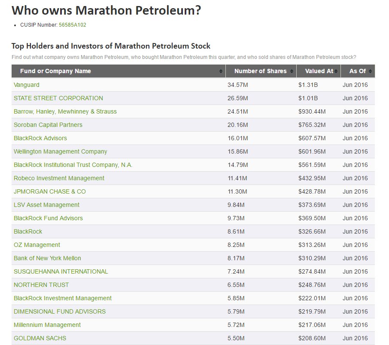
Task: Open Bank of New York Mellon link
Action: [47, 258]
